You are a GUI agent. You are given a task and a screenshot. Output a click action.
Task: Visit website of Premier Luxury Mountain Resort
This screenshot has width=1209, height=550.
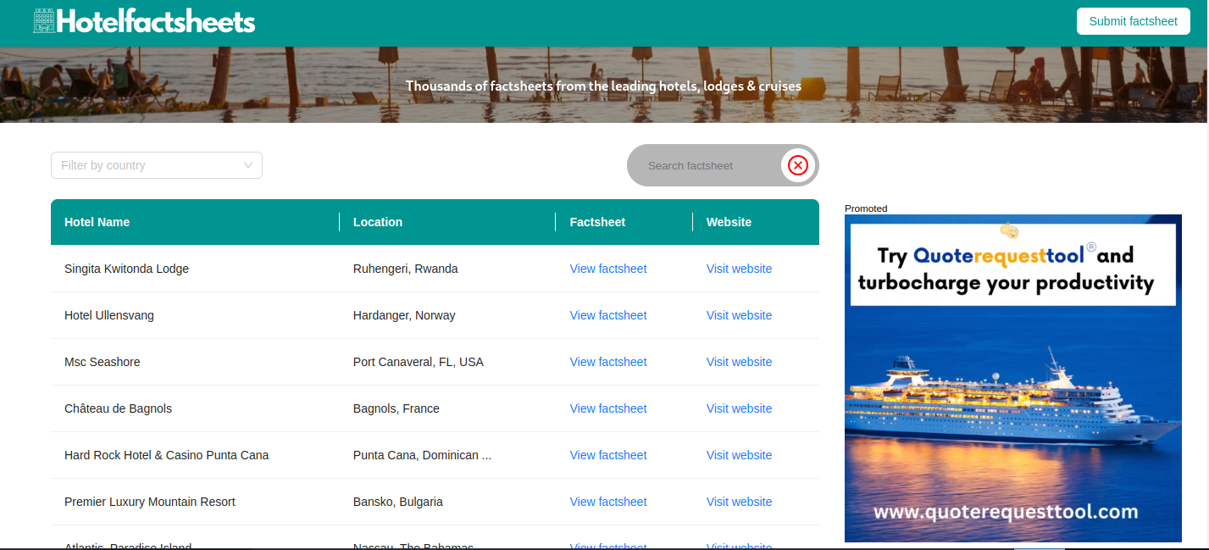[739, 502]
